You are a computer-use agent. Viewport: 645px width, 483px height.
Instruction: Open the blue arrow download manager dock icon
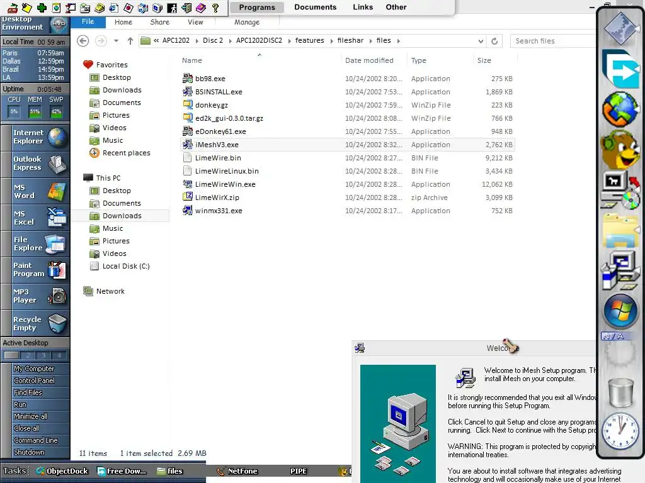point(620,69)
